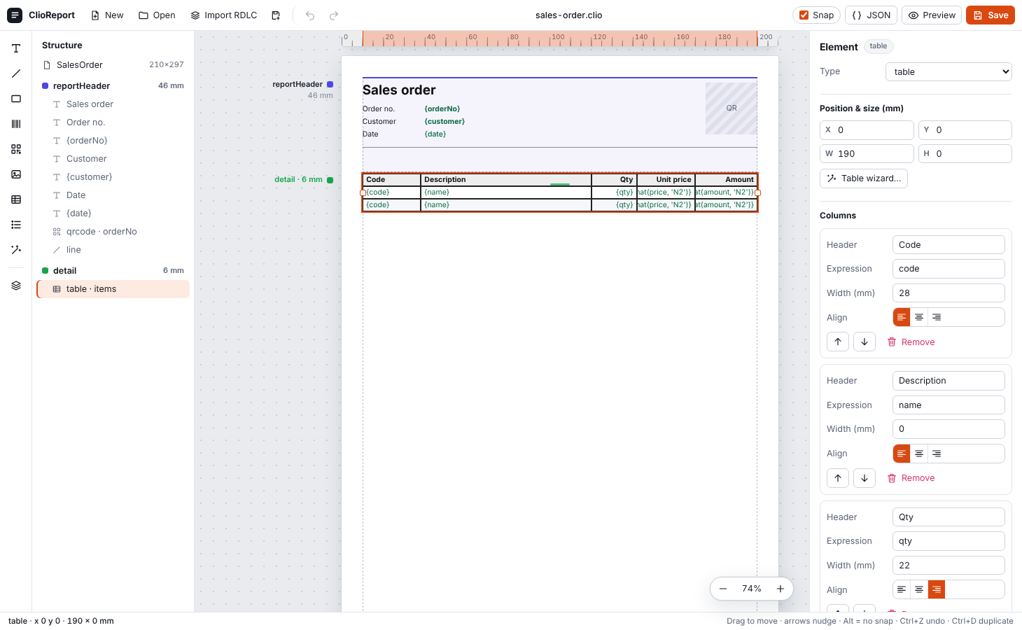Set Qty column align left
Screen dimensions: 1022x630
[902, 590]
